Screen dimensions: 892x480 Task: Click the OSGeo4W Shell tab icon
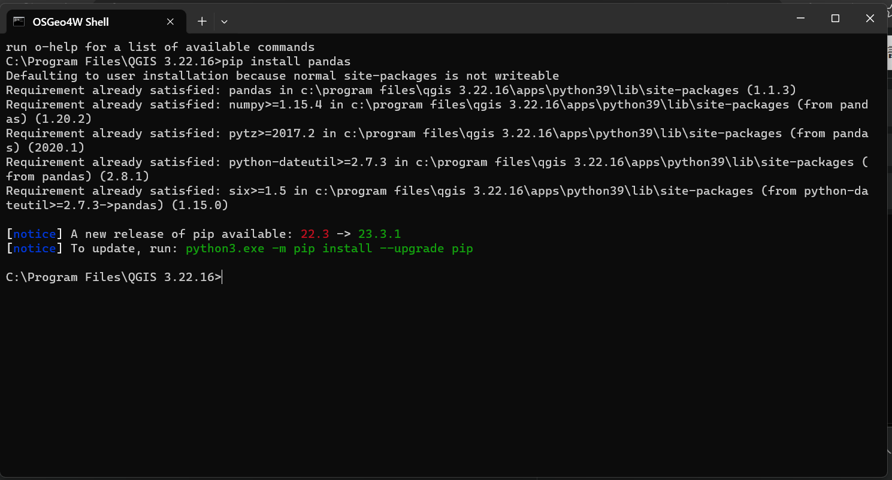click(x=19, y=22)
